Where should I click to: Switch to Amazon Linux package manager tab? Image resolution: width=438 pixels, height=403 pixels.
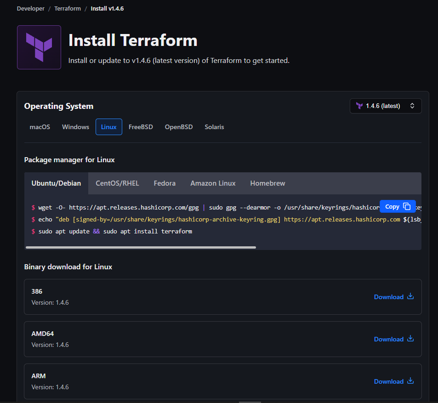[213, 183]
